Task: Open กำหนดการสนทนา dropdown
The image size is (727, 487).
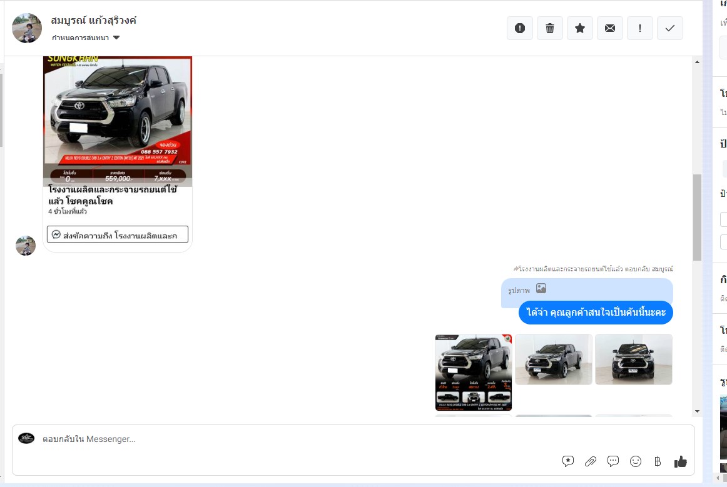Action: (86, 38)
